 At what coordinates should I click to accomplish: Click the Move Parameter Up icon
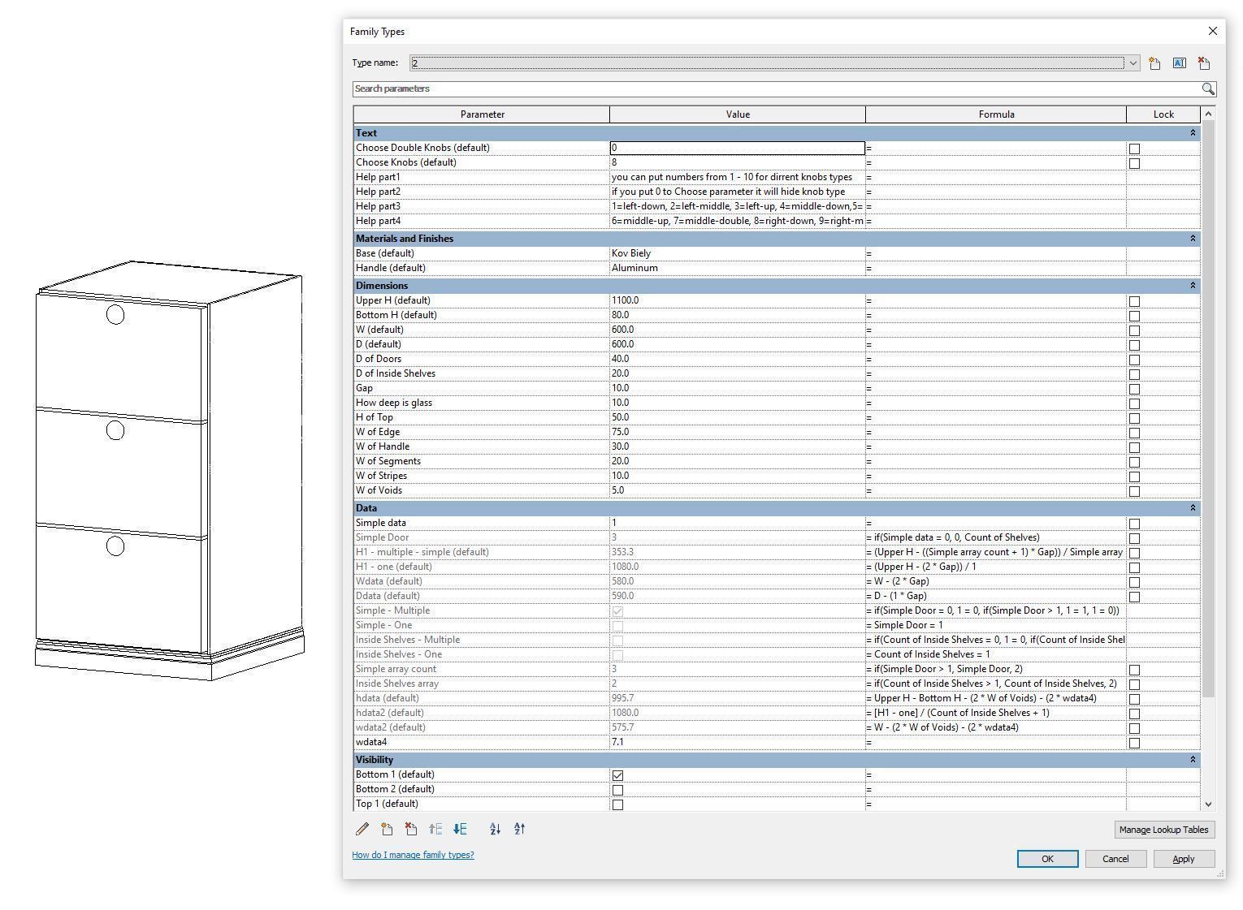point(435,829)
